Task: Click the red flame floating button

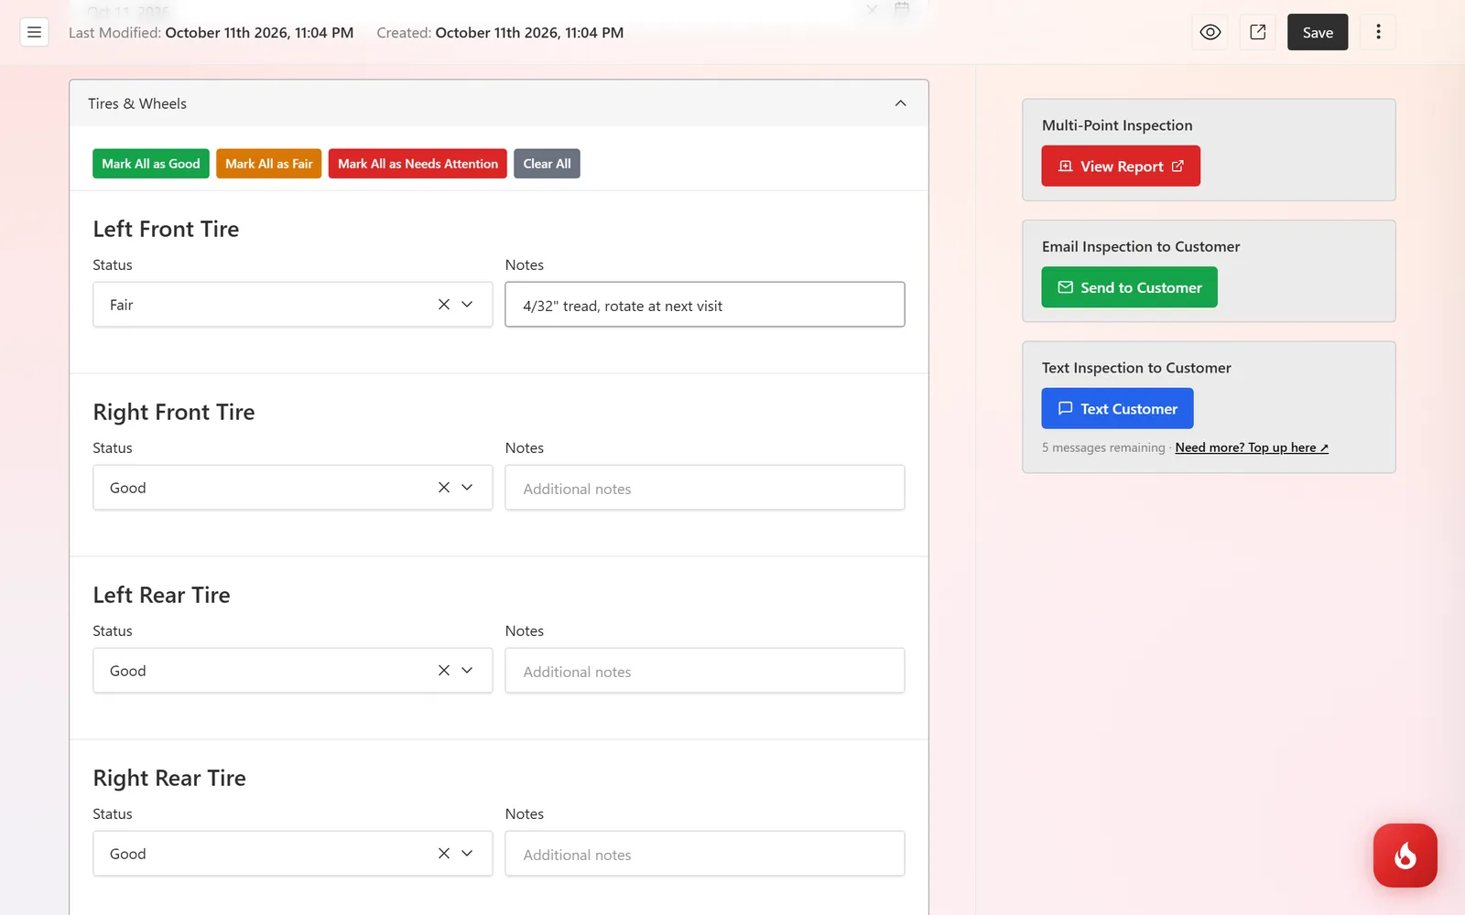Action: 1405,856
